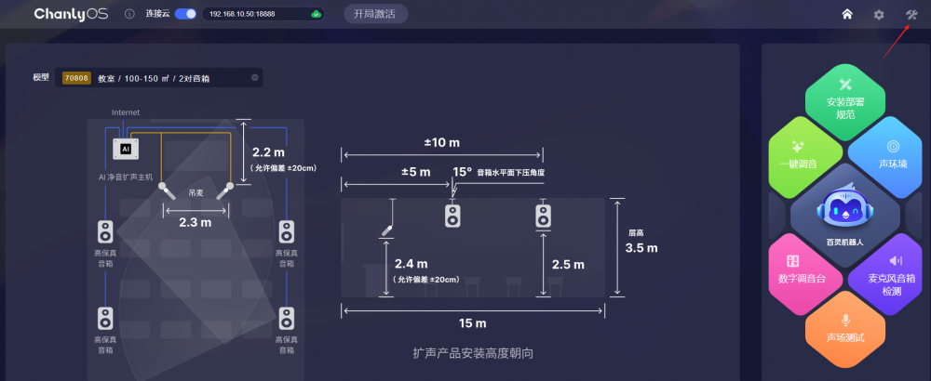
Task: Click the speaker icon above 2.5 m
Action: point(544,216)
